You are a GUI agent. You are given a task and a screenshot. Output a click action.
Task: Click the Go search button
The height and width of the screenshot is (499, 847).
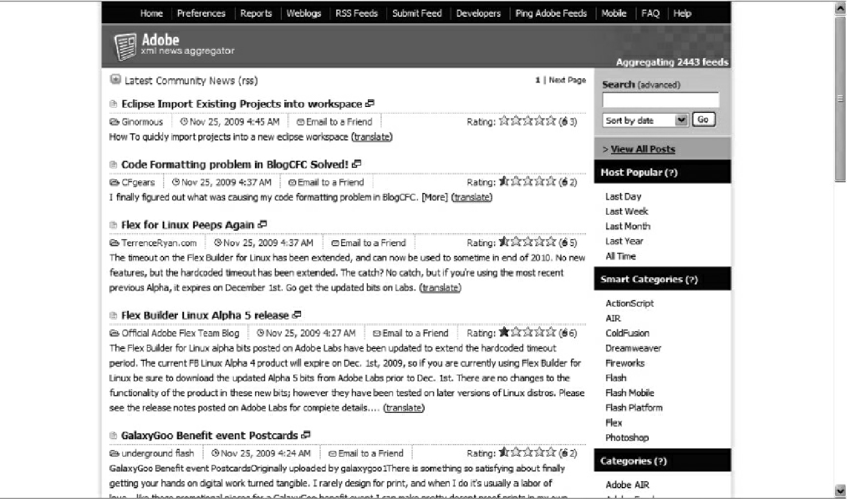pos(703,120)
